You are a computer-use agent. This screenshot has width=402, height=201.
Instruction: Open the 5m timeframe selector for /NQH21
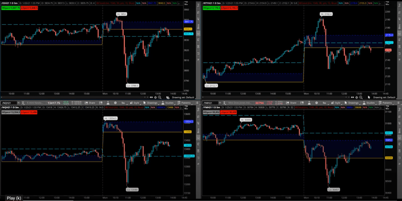(x=123, y=103)
